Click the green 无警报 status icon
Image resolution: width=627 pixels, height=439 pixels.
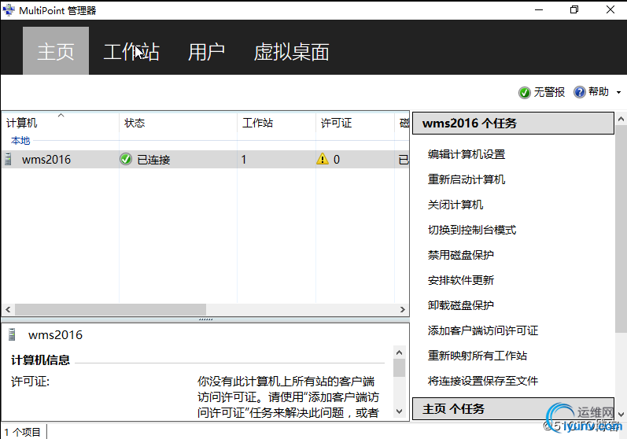pos(524,92)
